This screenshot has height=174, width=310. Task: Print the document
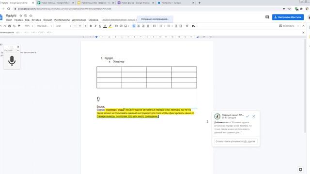click(x=10, y=26)
